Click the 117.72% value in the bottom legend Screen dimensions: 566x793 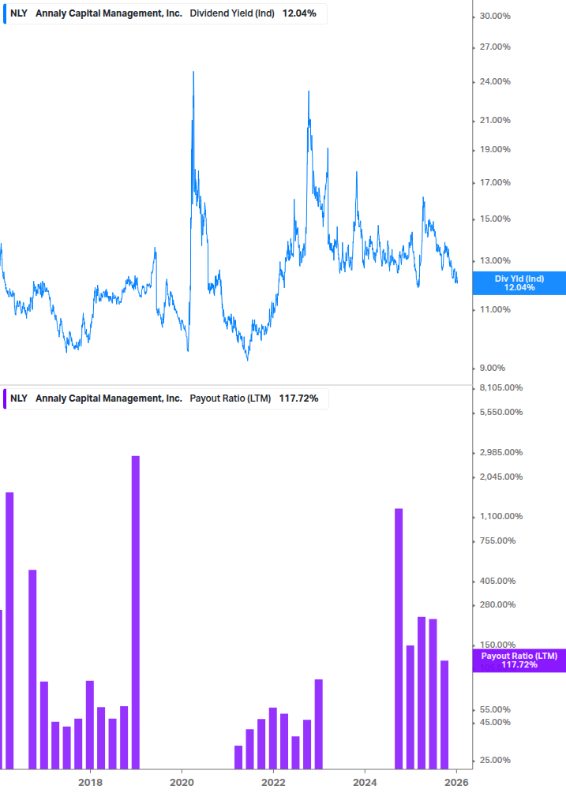coord(298,398)
